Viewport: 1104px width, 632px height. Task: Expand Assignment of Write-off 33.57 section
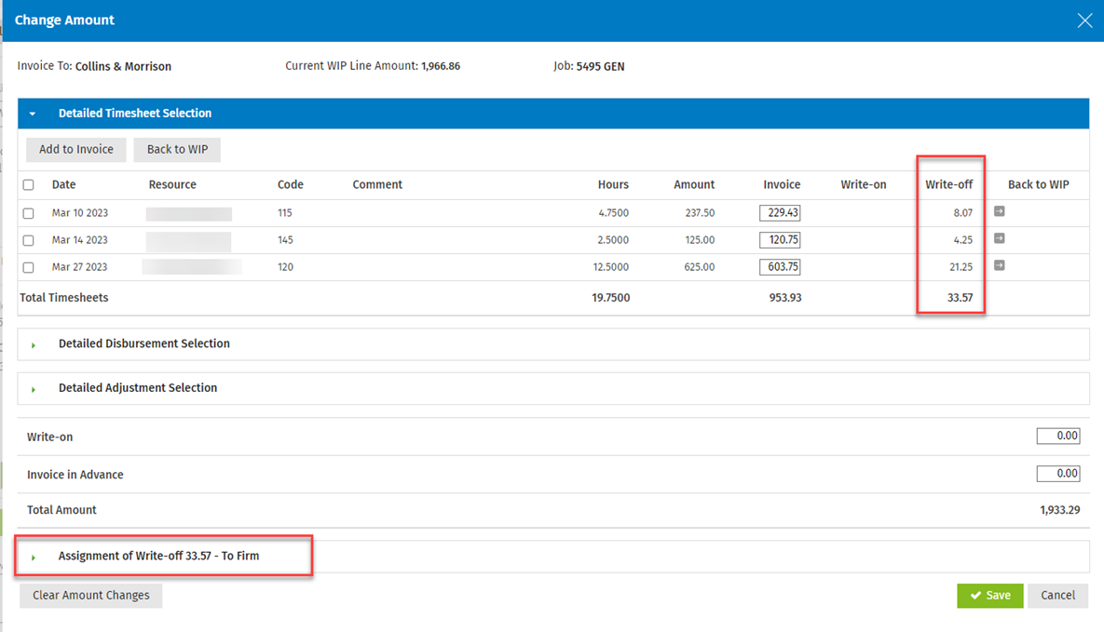34,558
